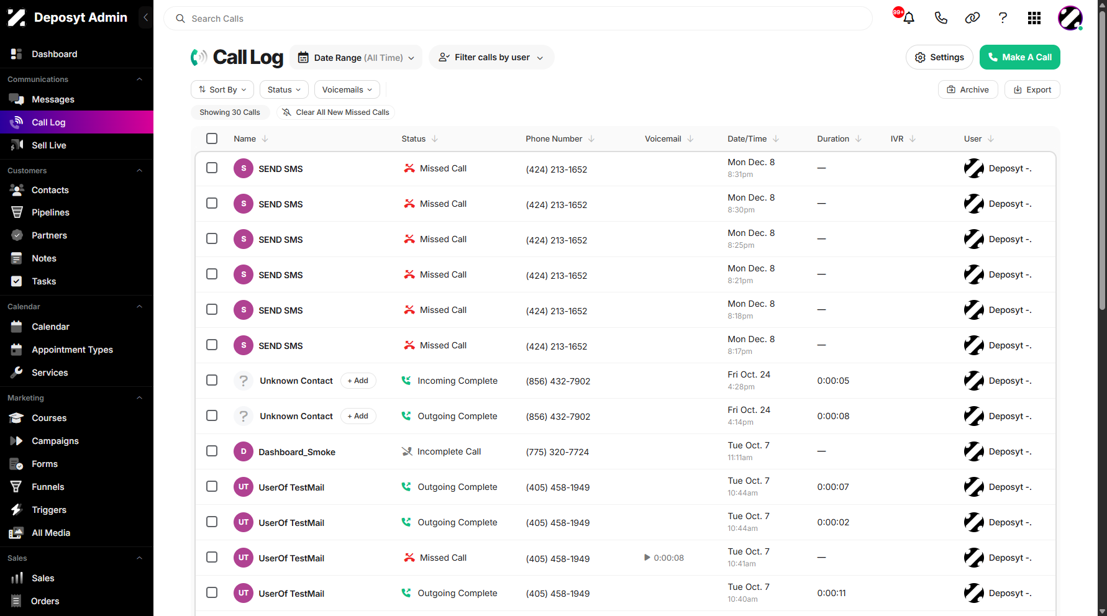Check the 10:41am UserOf TestMail row checkbox
Screen dimensions: 1107x616
click(212, 557)
